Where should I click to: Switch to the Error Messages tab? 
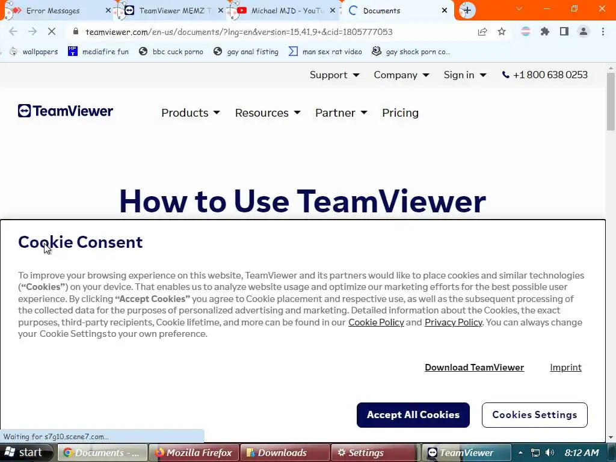pyautogui.click(x=53, y=11)
